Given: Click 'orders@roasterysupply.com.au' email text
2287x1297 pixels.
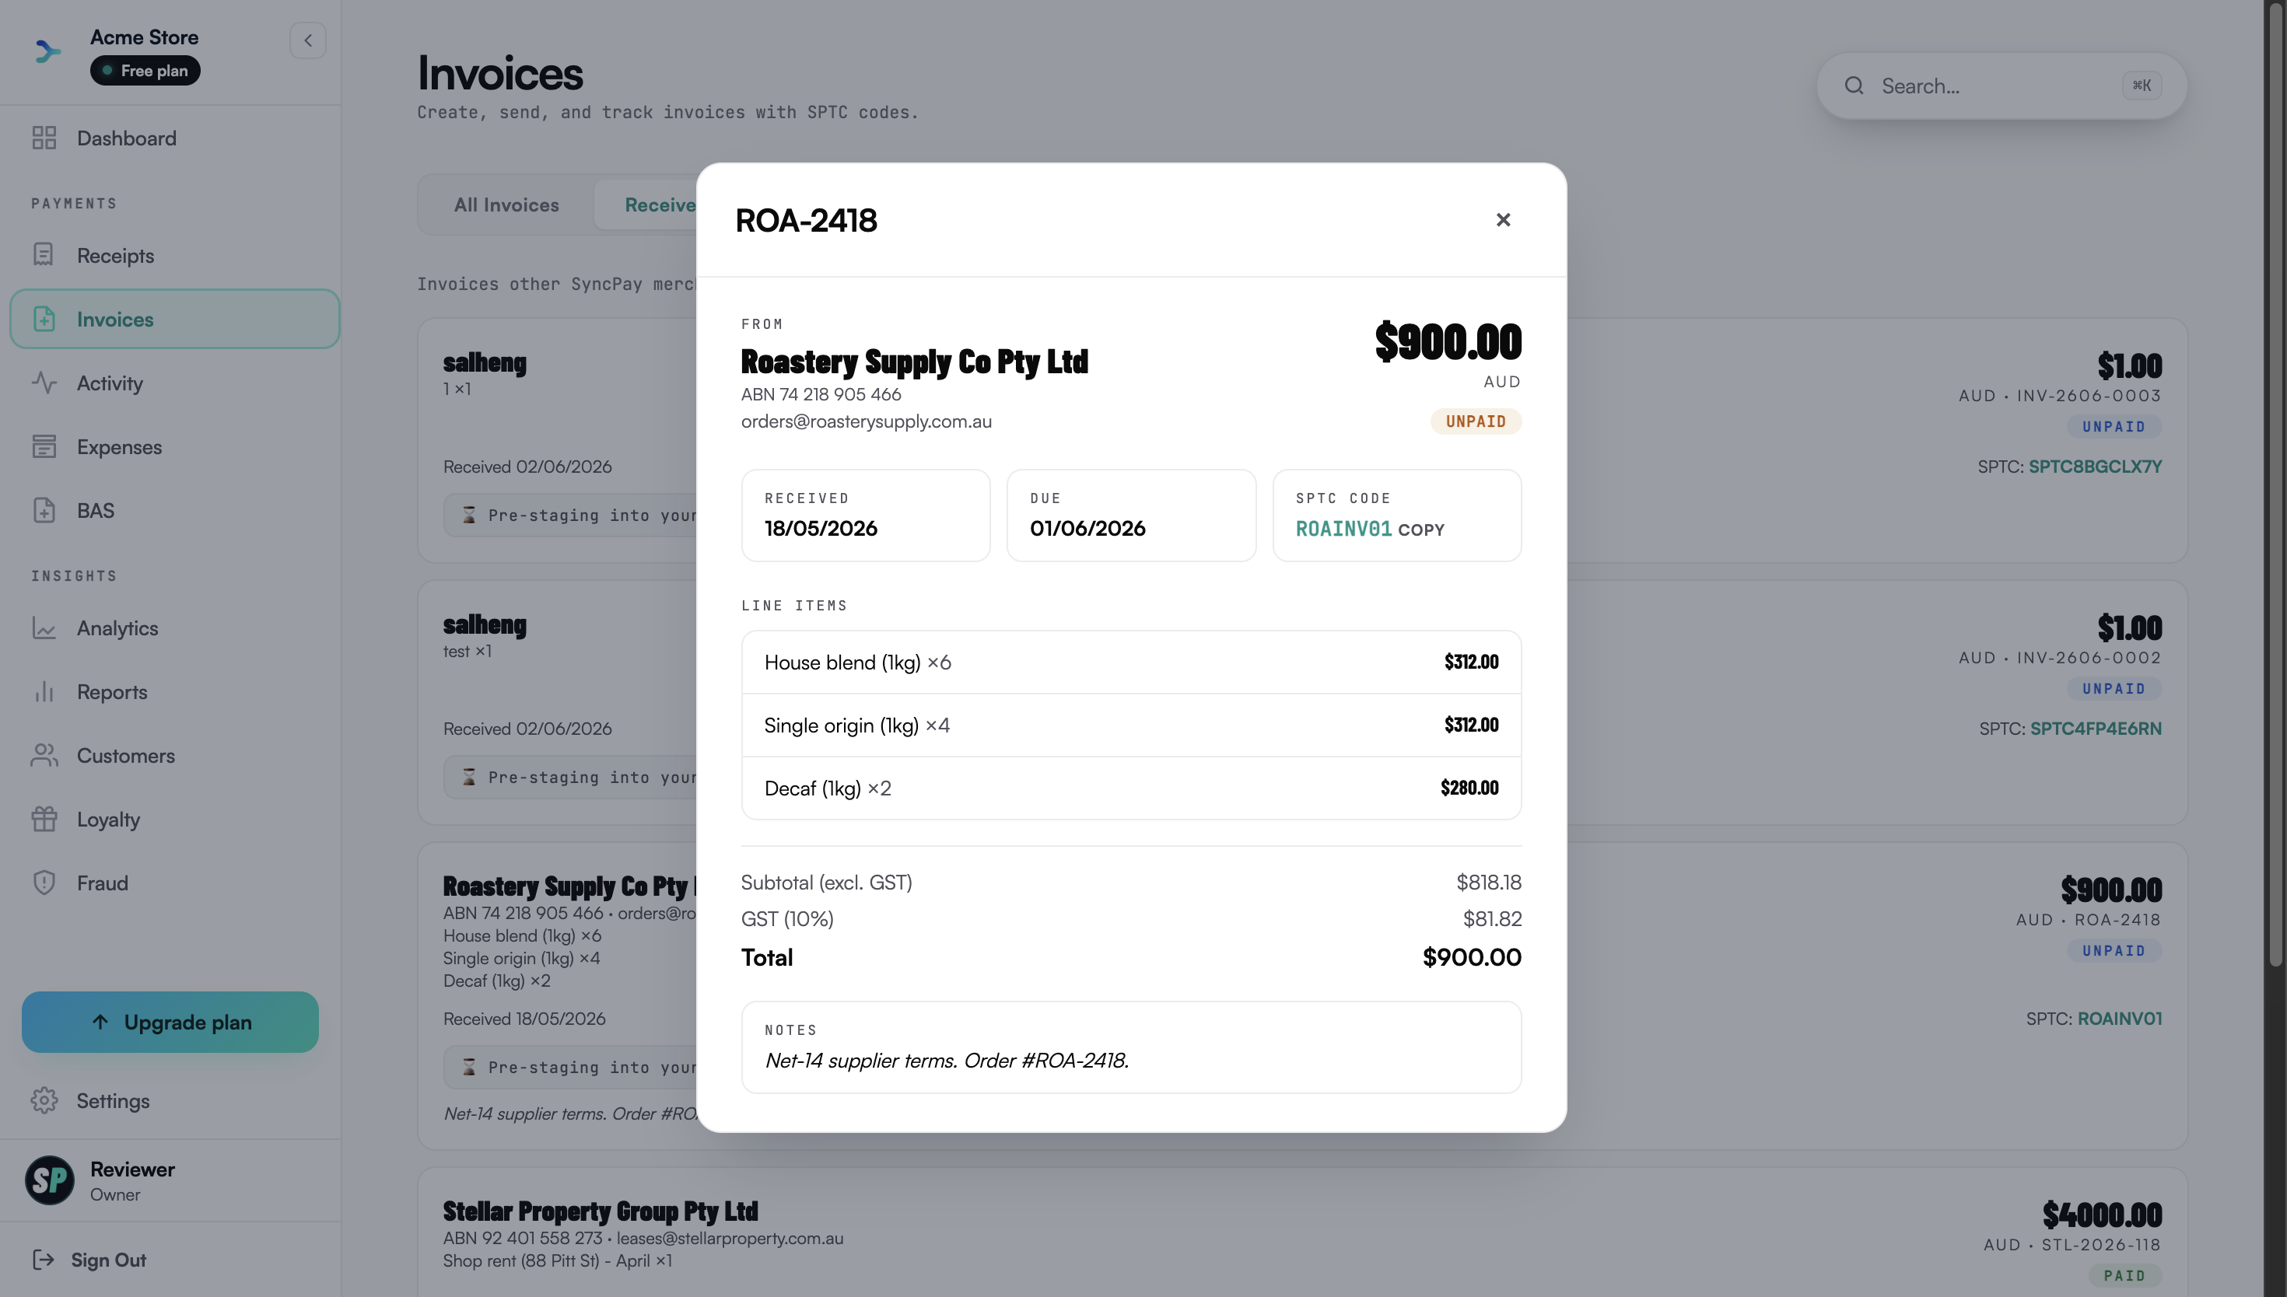Looking at the screenshot, I should tap(866, 421).
